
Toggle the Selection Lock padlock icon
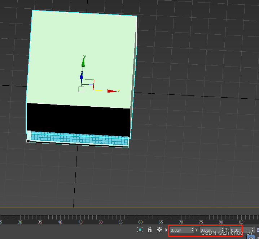150,230
